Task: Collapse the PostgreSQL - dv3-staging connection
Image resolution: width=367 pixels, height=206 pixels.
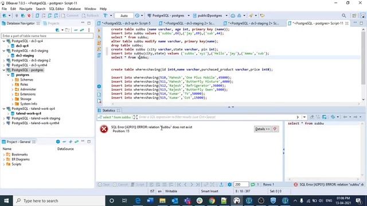Action: coord(4,51)
